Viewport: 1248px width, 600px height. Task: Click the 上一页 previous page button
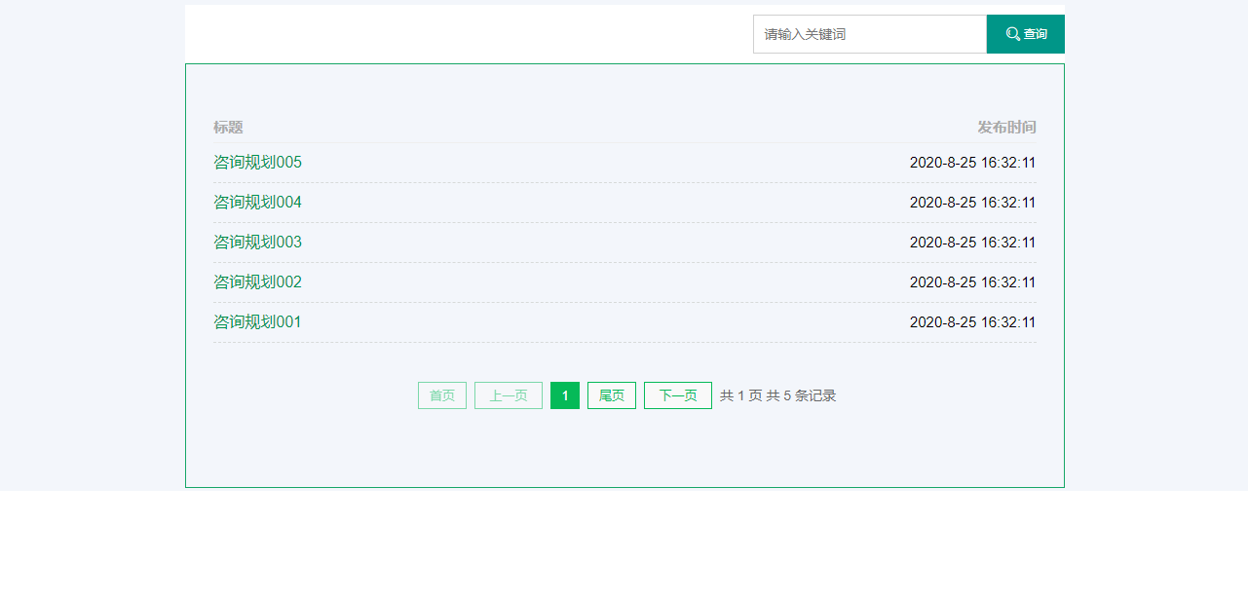click(509, 395)
